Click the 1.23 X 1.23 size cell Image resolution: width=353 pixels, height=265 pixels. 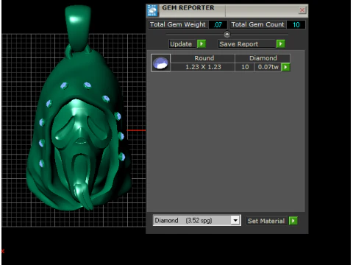[x=203, y=67]
